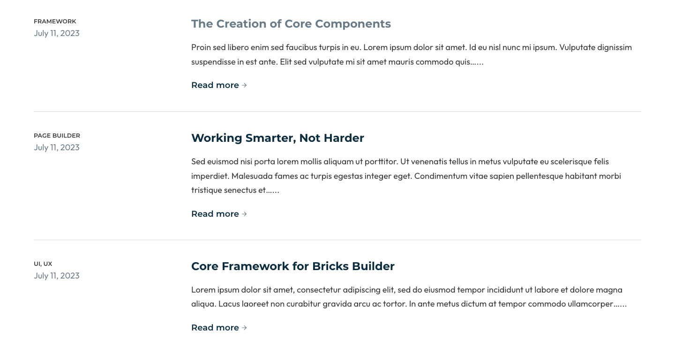Click the July 11 date under PAGE BUILDER

pos(57,147)
